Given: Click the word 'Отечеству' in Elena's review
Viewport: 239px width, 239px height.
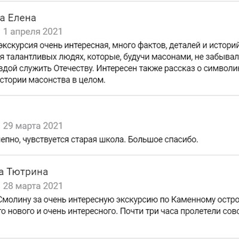Looking at the screenshot, I should pyautogui.click(x=73, y=69).
